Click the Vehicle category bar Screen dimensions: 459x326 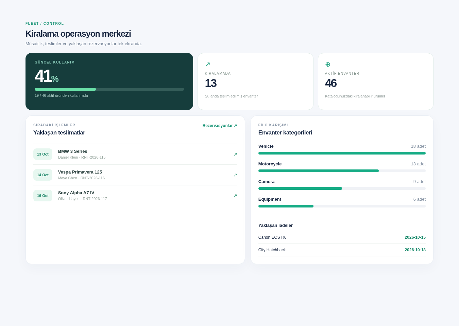[x=342, y=153]
